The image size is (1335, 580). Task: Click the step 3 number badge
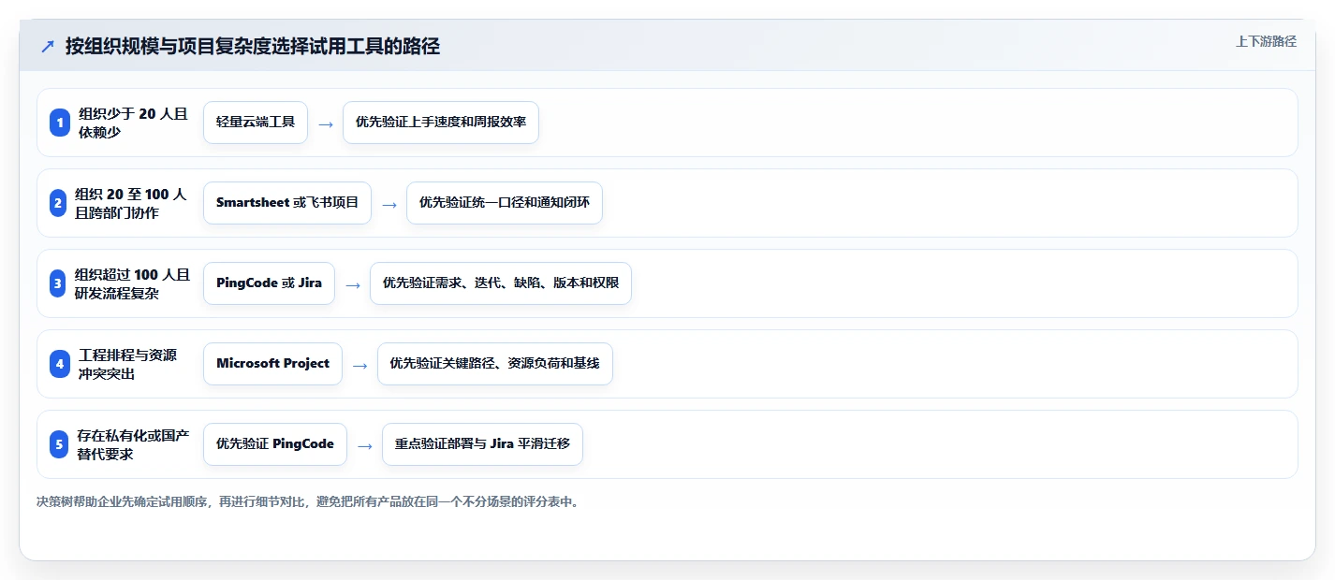click(x=60, y=283)
